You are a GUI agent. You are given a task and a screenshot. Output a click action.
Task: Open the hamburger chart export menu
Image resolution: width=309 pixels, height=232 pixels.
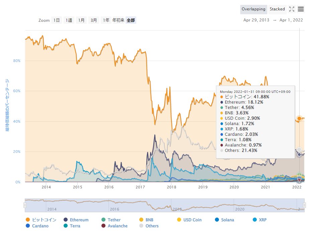pos(300,9)
